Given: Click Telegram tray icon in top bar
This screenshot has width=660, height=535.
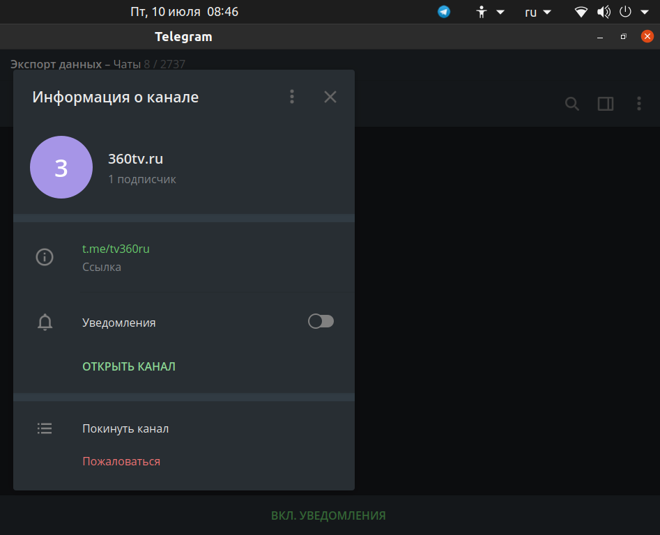Looking at the screenshot, I should [x=444, y=12].
